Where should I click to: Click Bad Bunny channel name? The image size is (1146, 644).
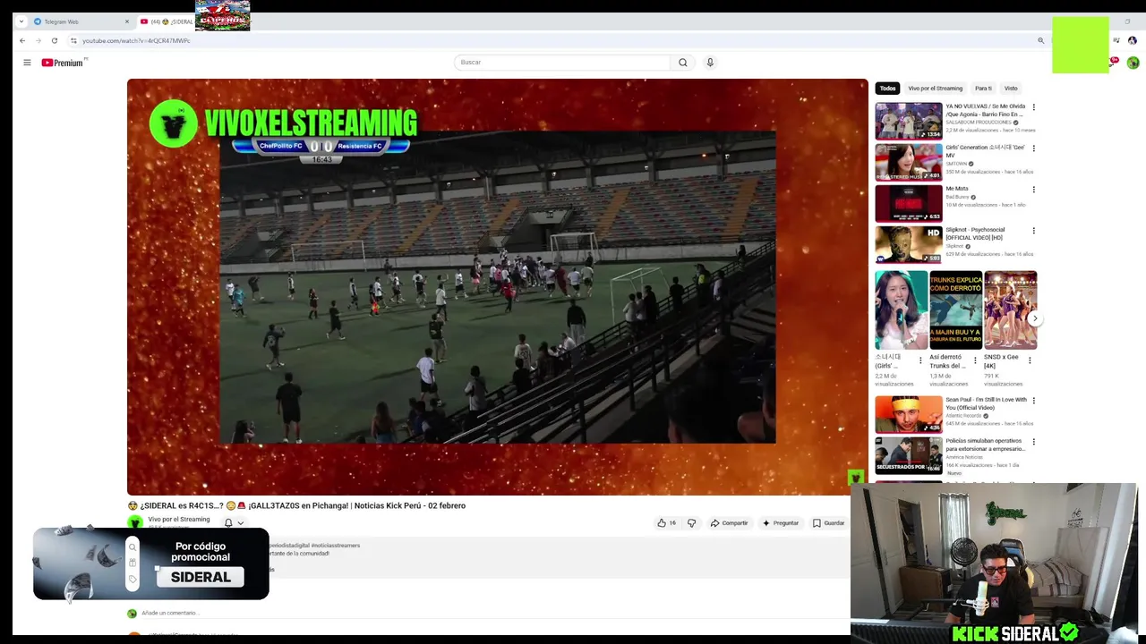pyautogui.click(x=957, y=197)
